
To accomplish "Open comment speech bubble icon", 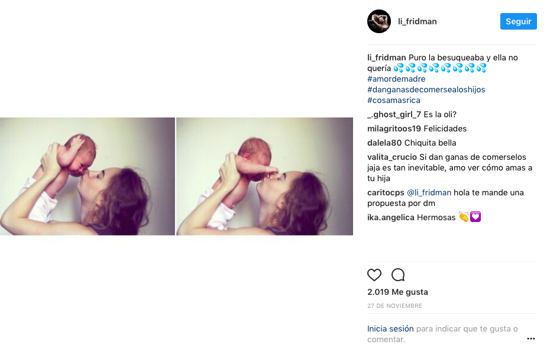I will (x=398, y=275).
